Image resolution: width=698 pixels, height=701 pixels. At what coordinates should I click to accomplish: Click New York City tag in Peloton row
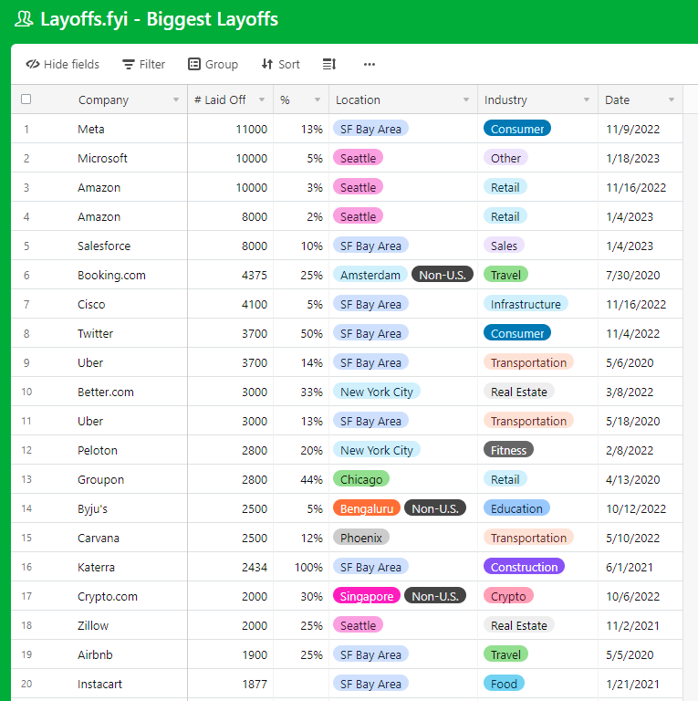tap(377, 450)
